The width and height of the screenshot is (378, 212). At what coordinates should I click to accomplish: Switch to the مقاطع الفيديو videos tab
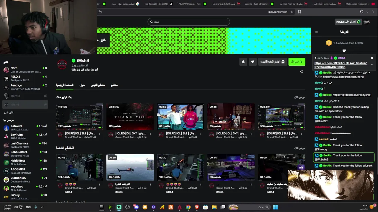tap(98, 85)
